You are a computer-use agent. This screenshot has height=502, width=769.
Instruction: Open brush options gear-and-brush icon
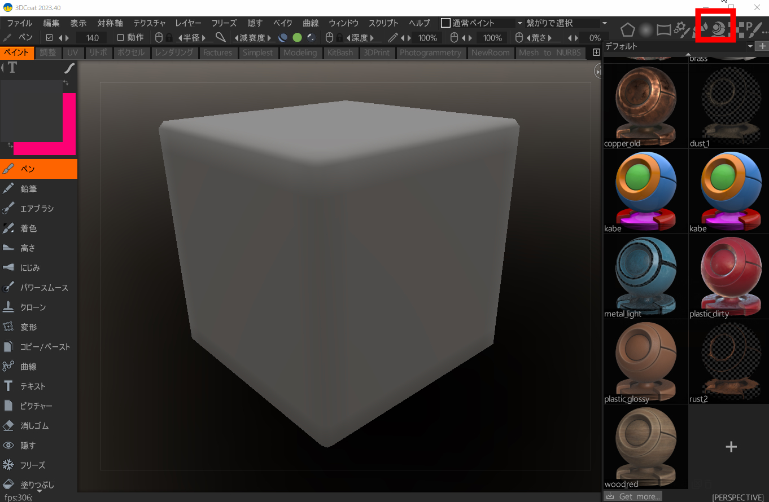point(681,29)
